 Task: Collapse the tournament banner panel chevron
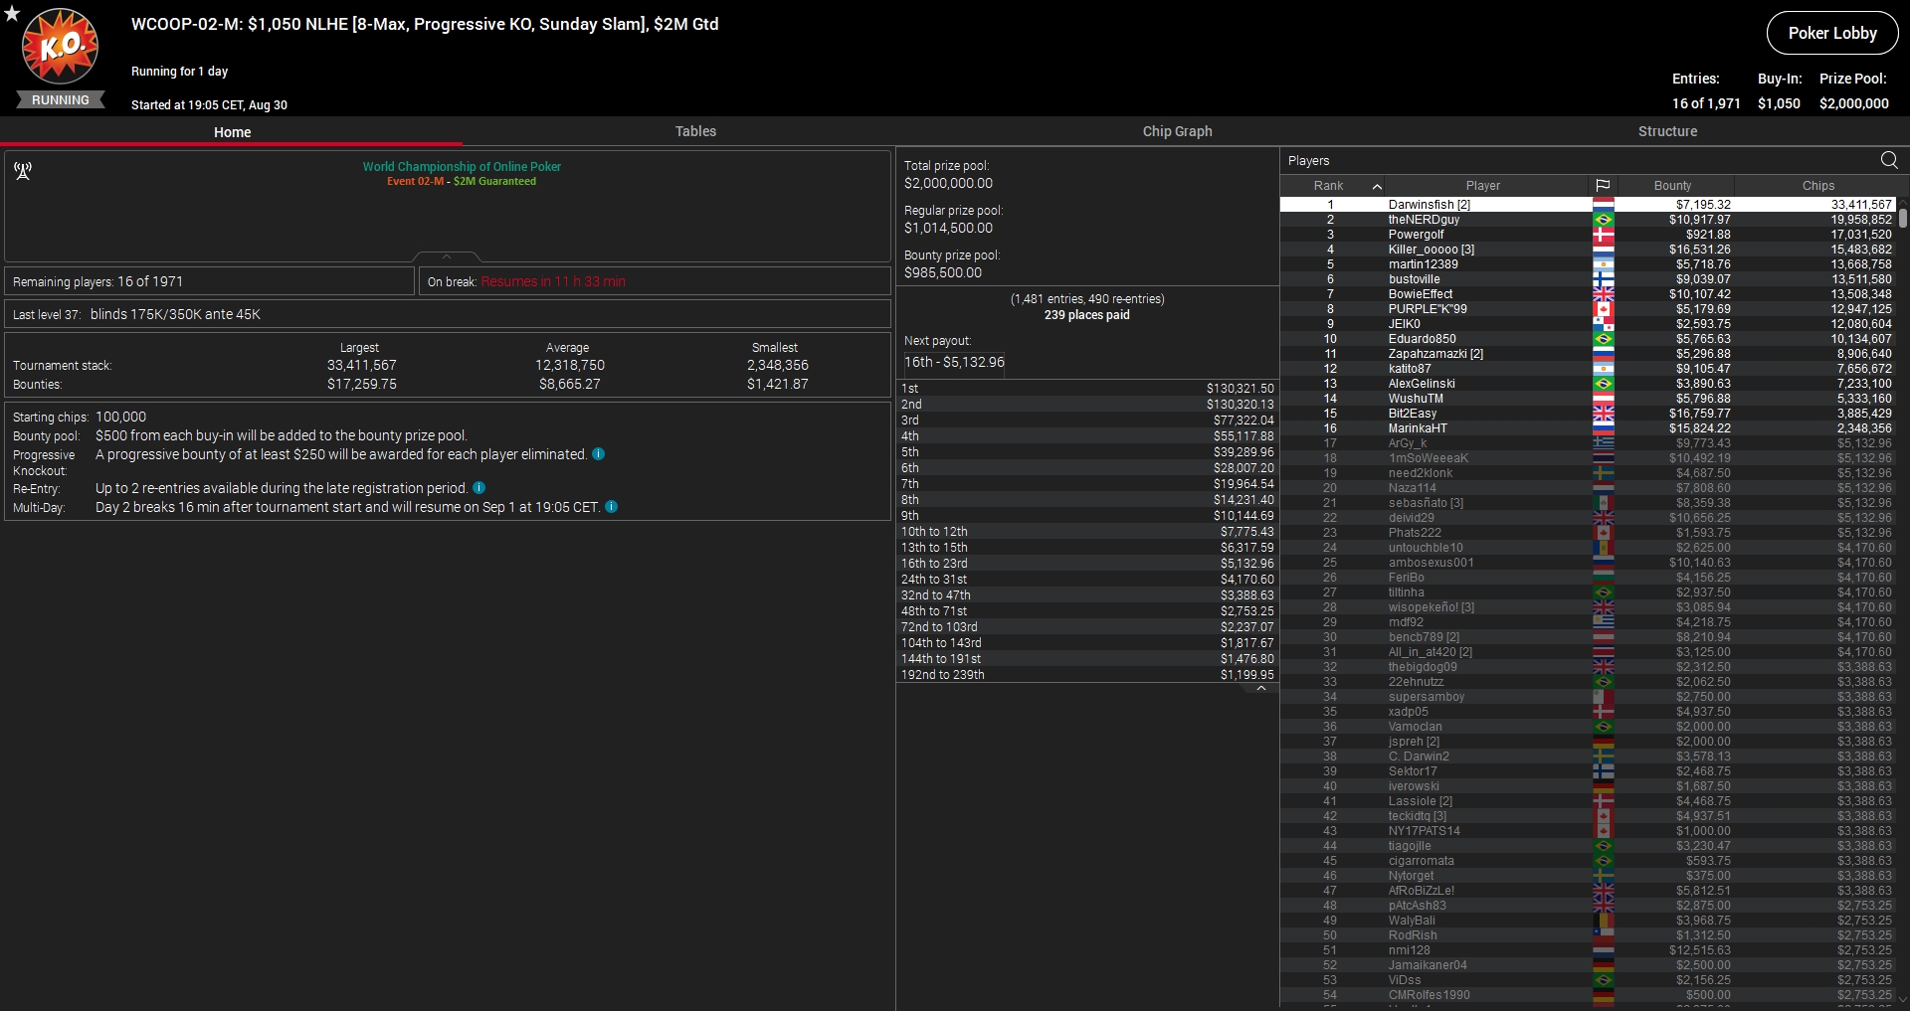coord(447,256)
